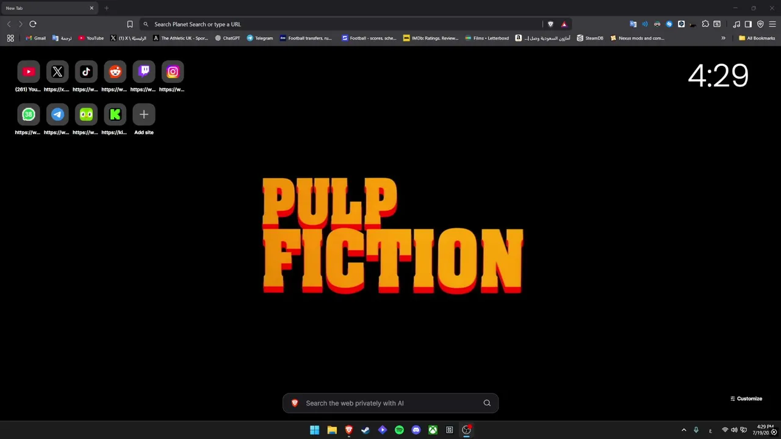This screenshot has height=439, width=781.
Task: Open the Brave main hamburger menu
Action: tap(772, 24)
